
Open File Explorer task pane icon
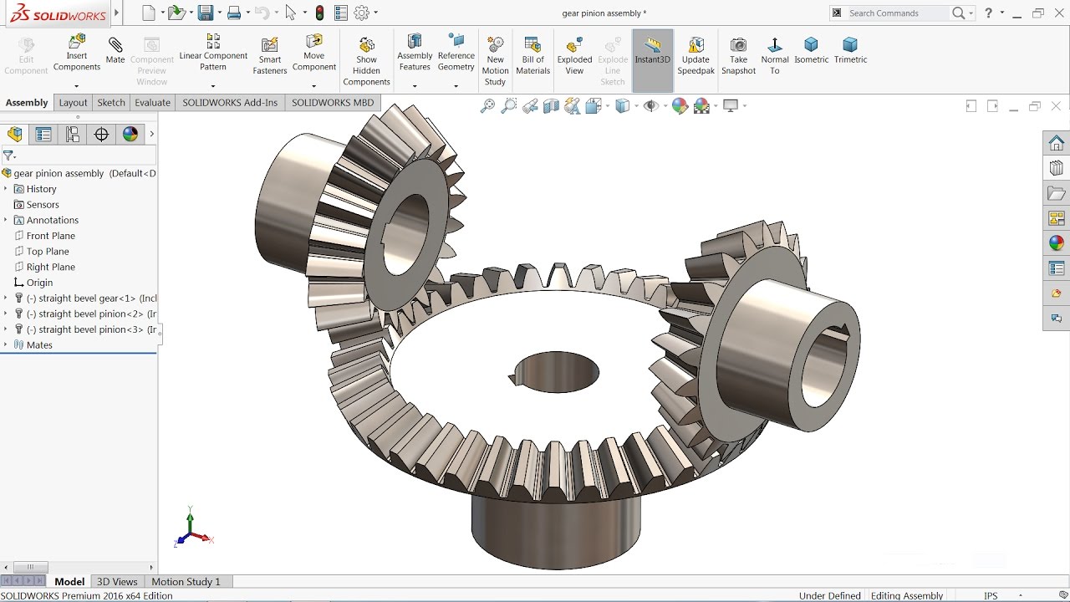click(x=1057, y=193)
